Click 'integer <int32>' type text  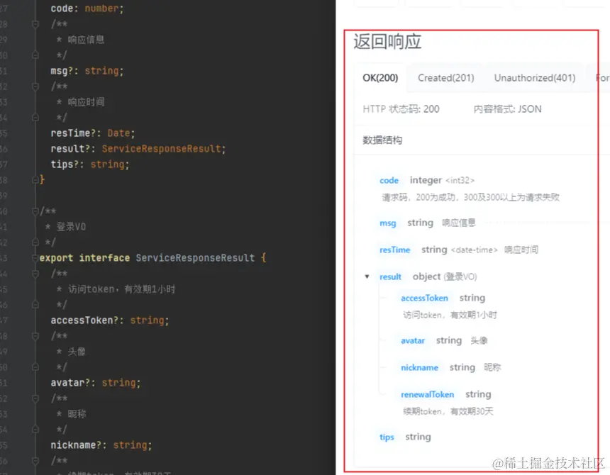click(x=442, y=180)
